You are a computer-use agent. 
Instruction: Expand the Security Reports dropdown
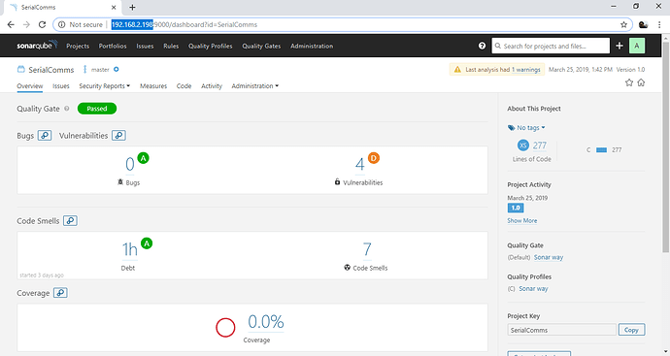[104, 85]
